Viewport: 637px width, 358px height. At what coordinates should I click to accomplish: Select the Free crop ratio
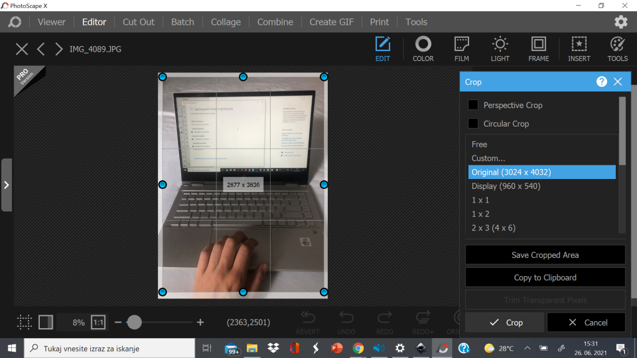(x=542, y=144)
